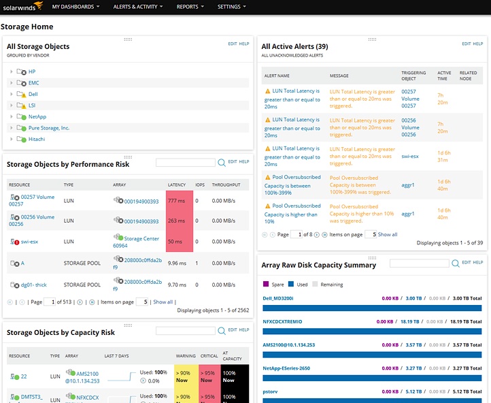Expand the Dell vendor group
Image resolution: width=491 pixels, height=403 pixels.
pyautogui.click(x=11, y=94)
